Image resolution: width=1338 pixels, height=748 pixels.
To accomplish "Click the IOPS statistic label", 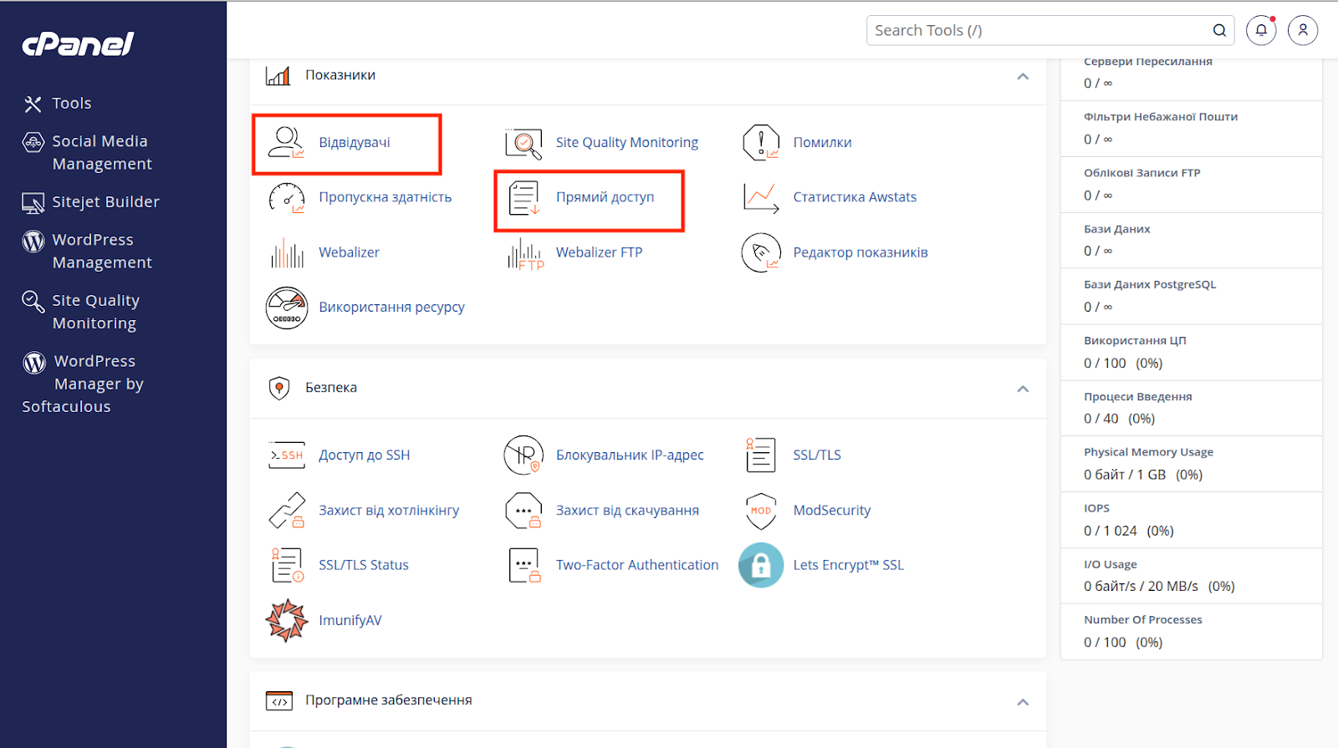I will (x=1097, y=508).
